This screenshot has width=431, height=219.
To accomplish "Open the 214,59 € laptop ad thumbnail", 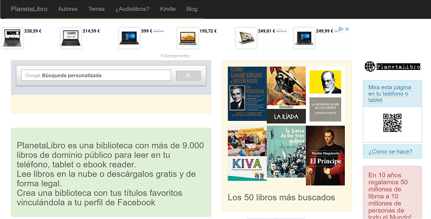I will coord(71,38).
